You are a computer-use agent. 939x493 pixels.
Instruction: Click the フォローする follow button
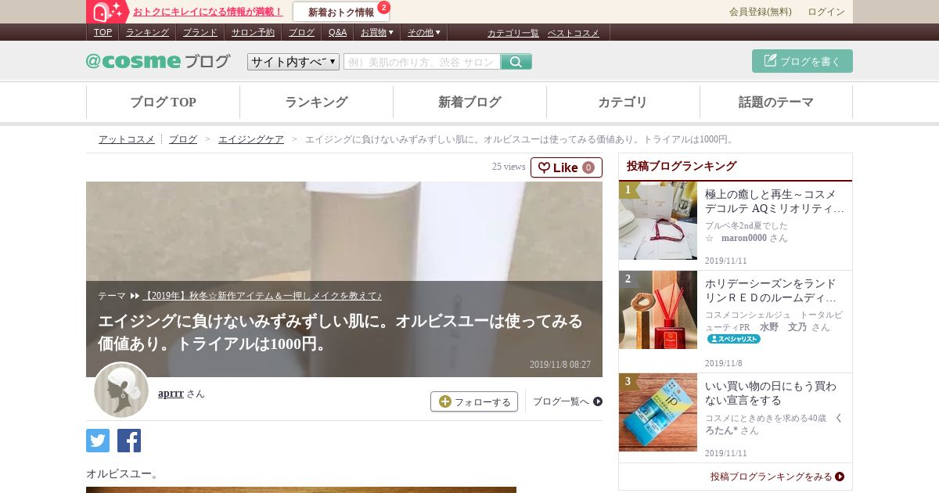(x=474, y=401)
